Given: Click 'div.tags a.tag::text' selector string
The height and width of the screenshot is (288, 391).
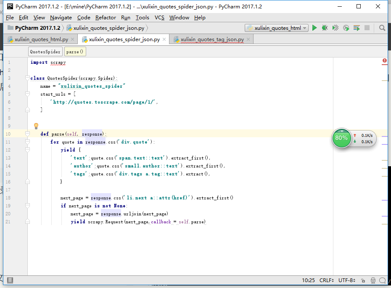Looking at the screenshot, I should 148,174.
